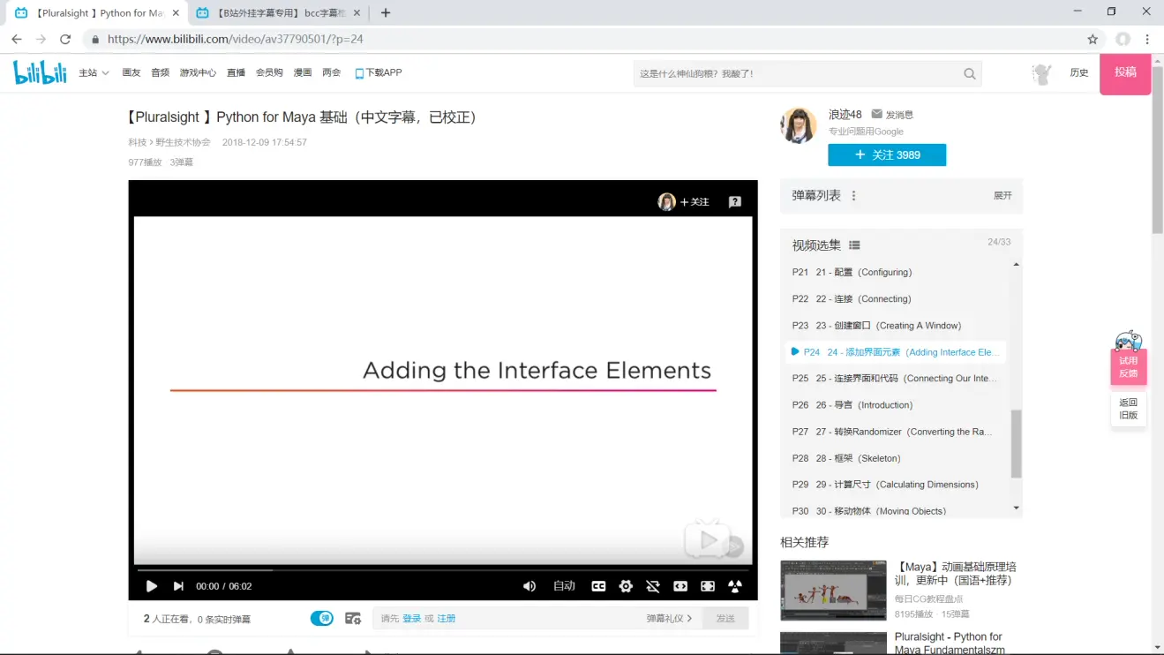Select P25 连接界面和代码 episode
Viewport: 1164px width, 655px height.
point(896,378)
